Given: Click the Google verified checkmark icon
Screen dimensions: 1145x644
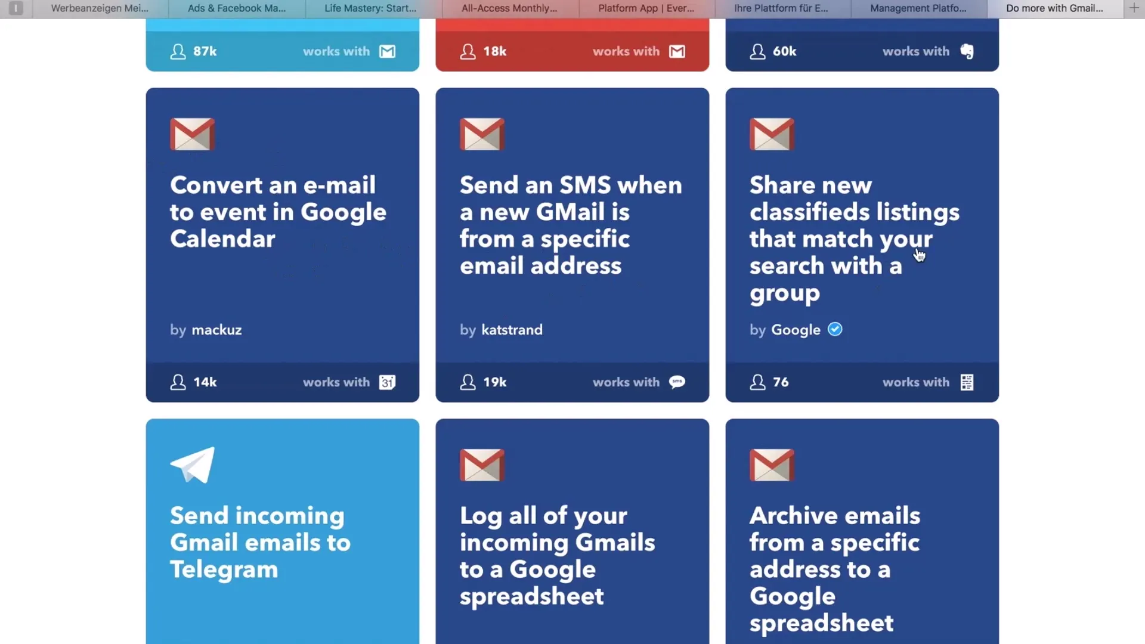Looking at the screenshot, I should coord(835,329).
